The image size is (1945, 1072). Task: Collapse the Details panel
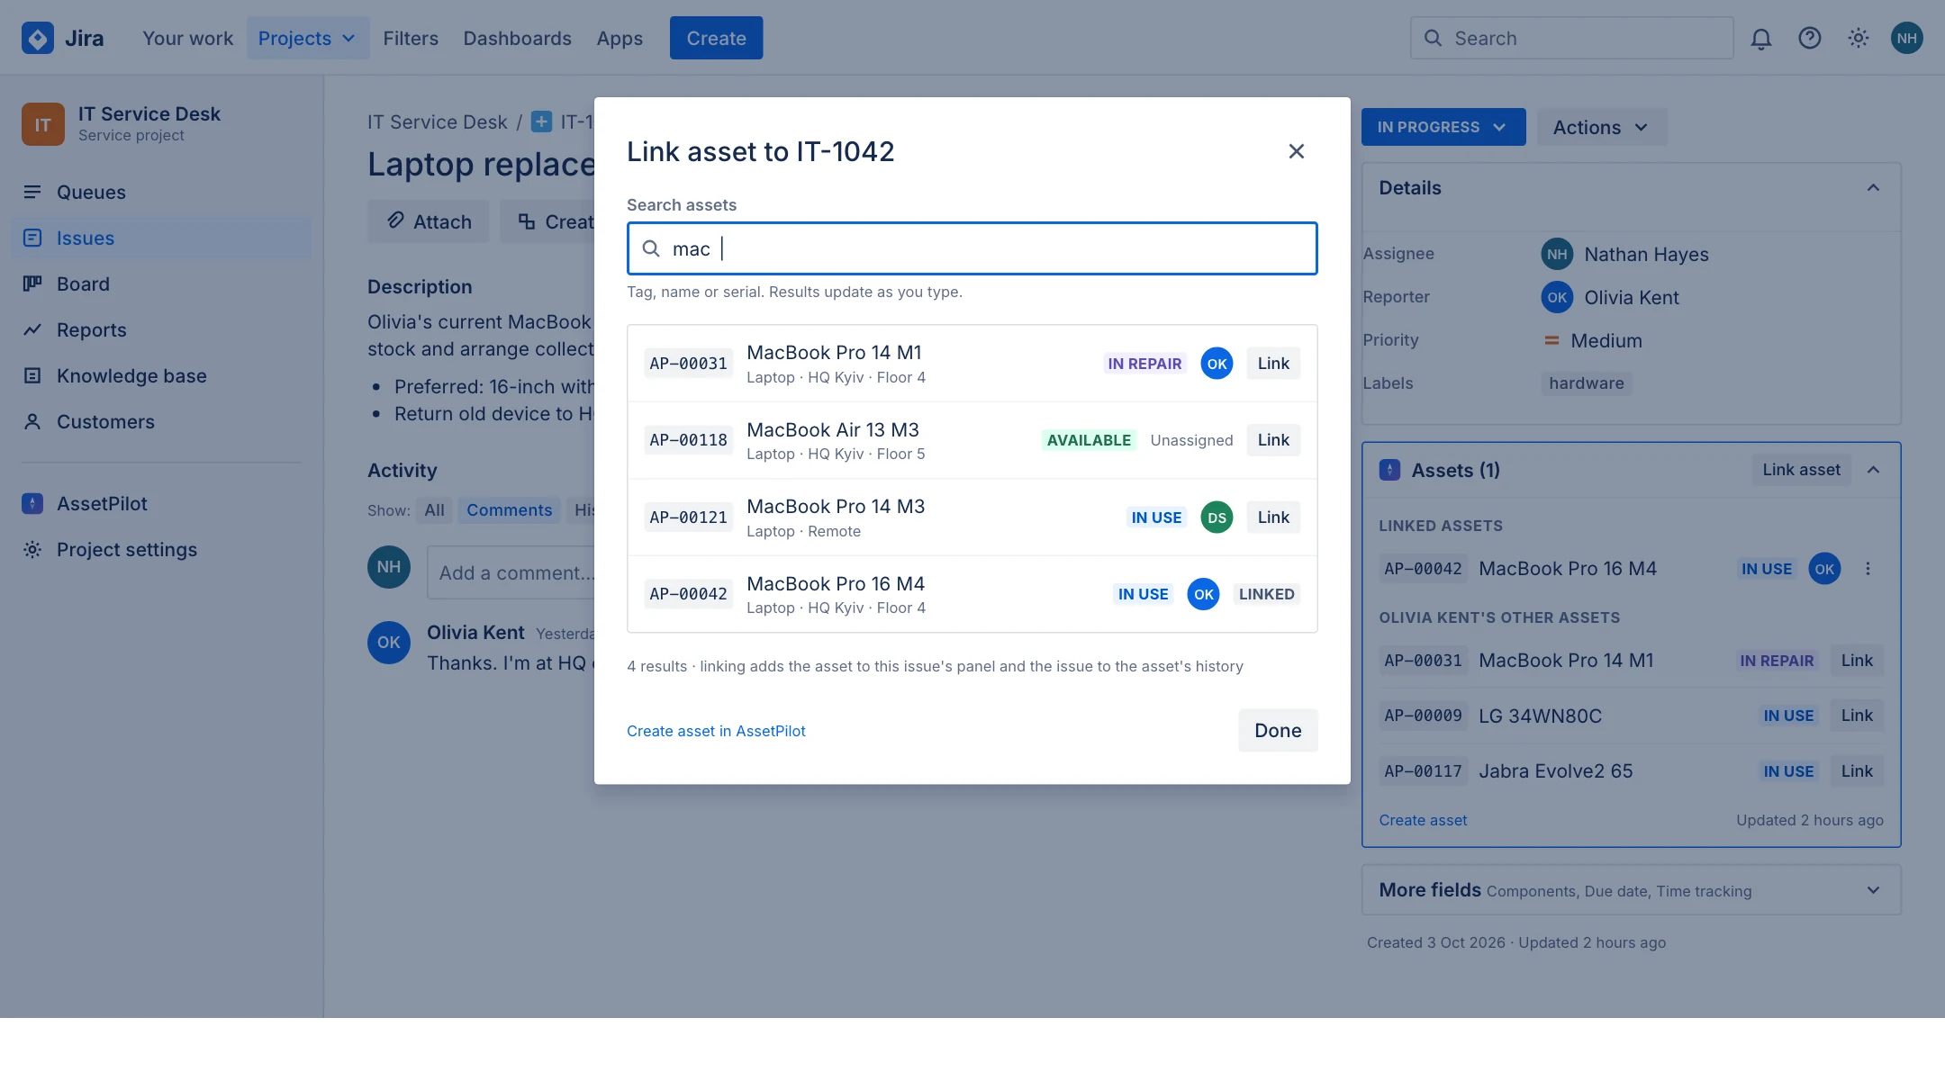coord(1873,188)
